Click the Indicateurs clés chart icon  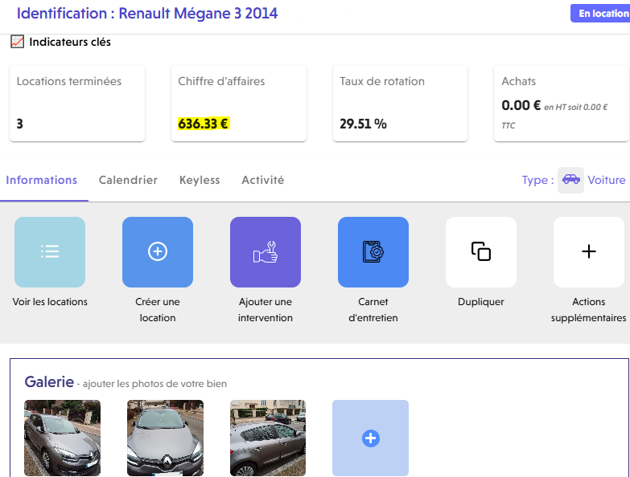[18, 42]
